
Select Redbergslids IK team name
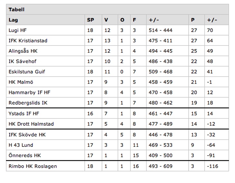28,103
